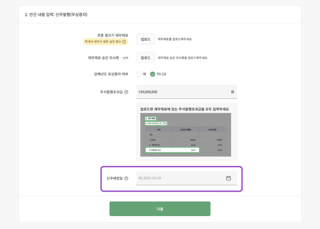Click the 1. 재무제표 label in example
The width and height of the screenshot is (320, 229).
point(151,118)
